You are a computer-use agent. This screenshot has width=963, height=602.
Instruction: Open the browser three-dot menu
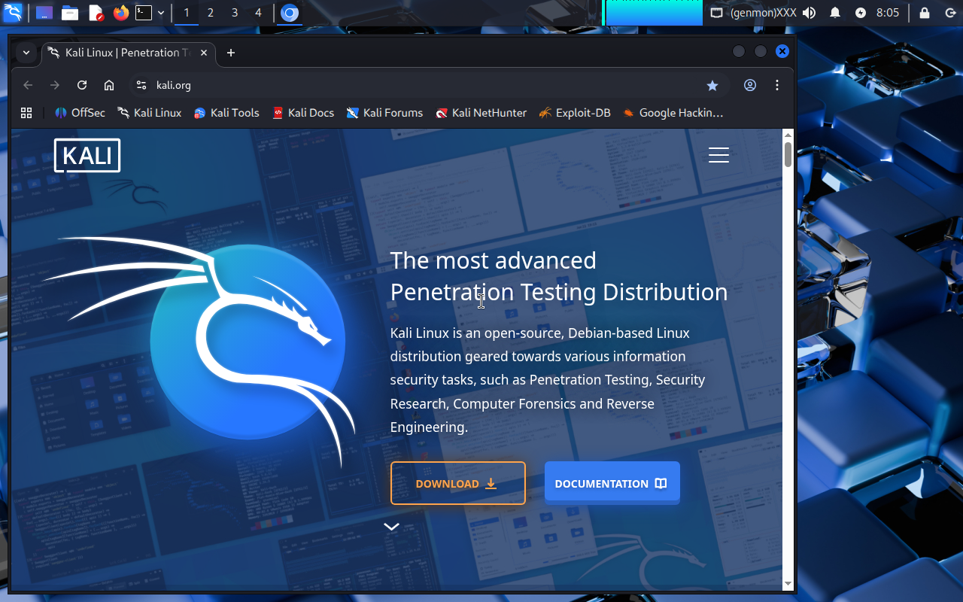click(x=777, y=85)
